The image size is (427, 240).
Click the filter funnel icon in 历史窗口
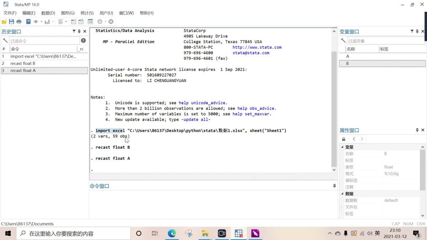click(74, 31)
